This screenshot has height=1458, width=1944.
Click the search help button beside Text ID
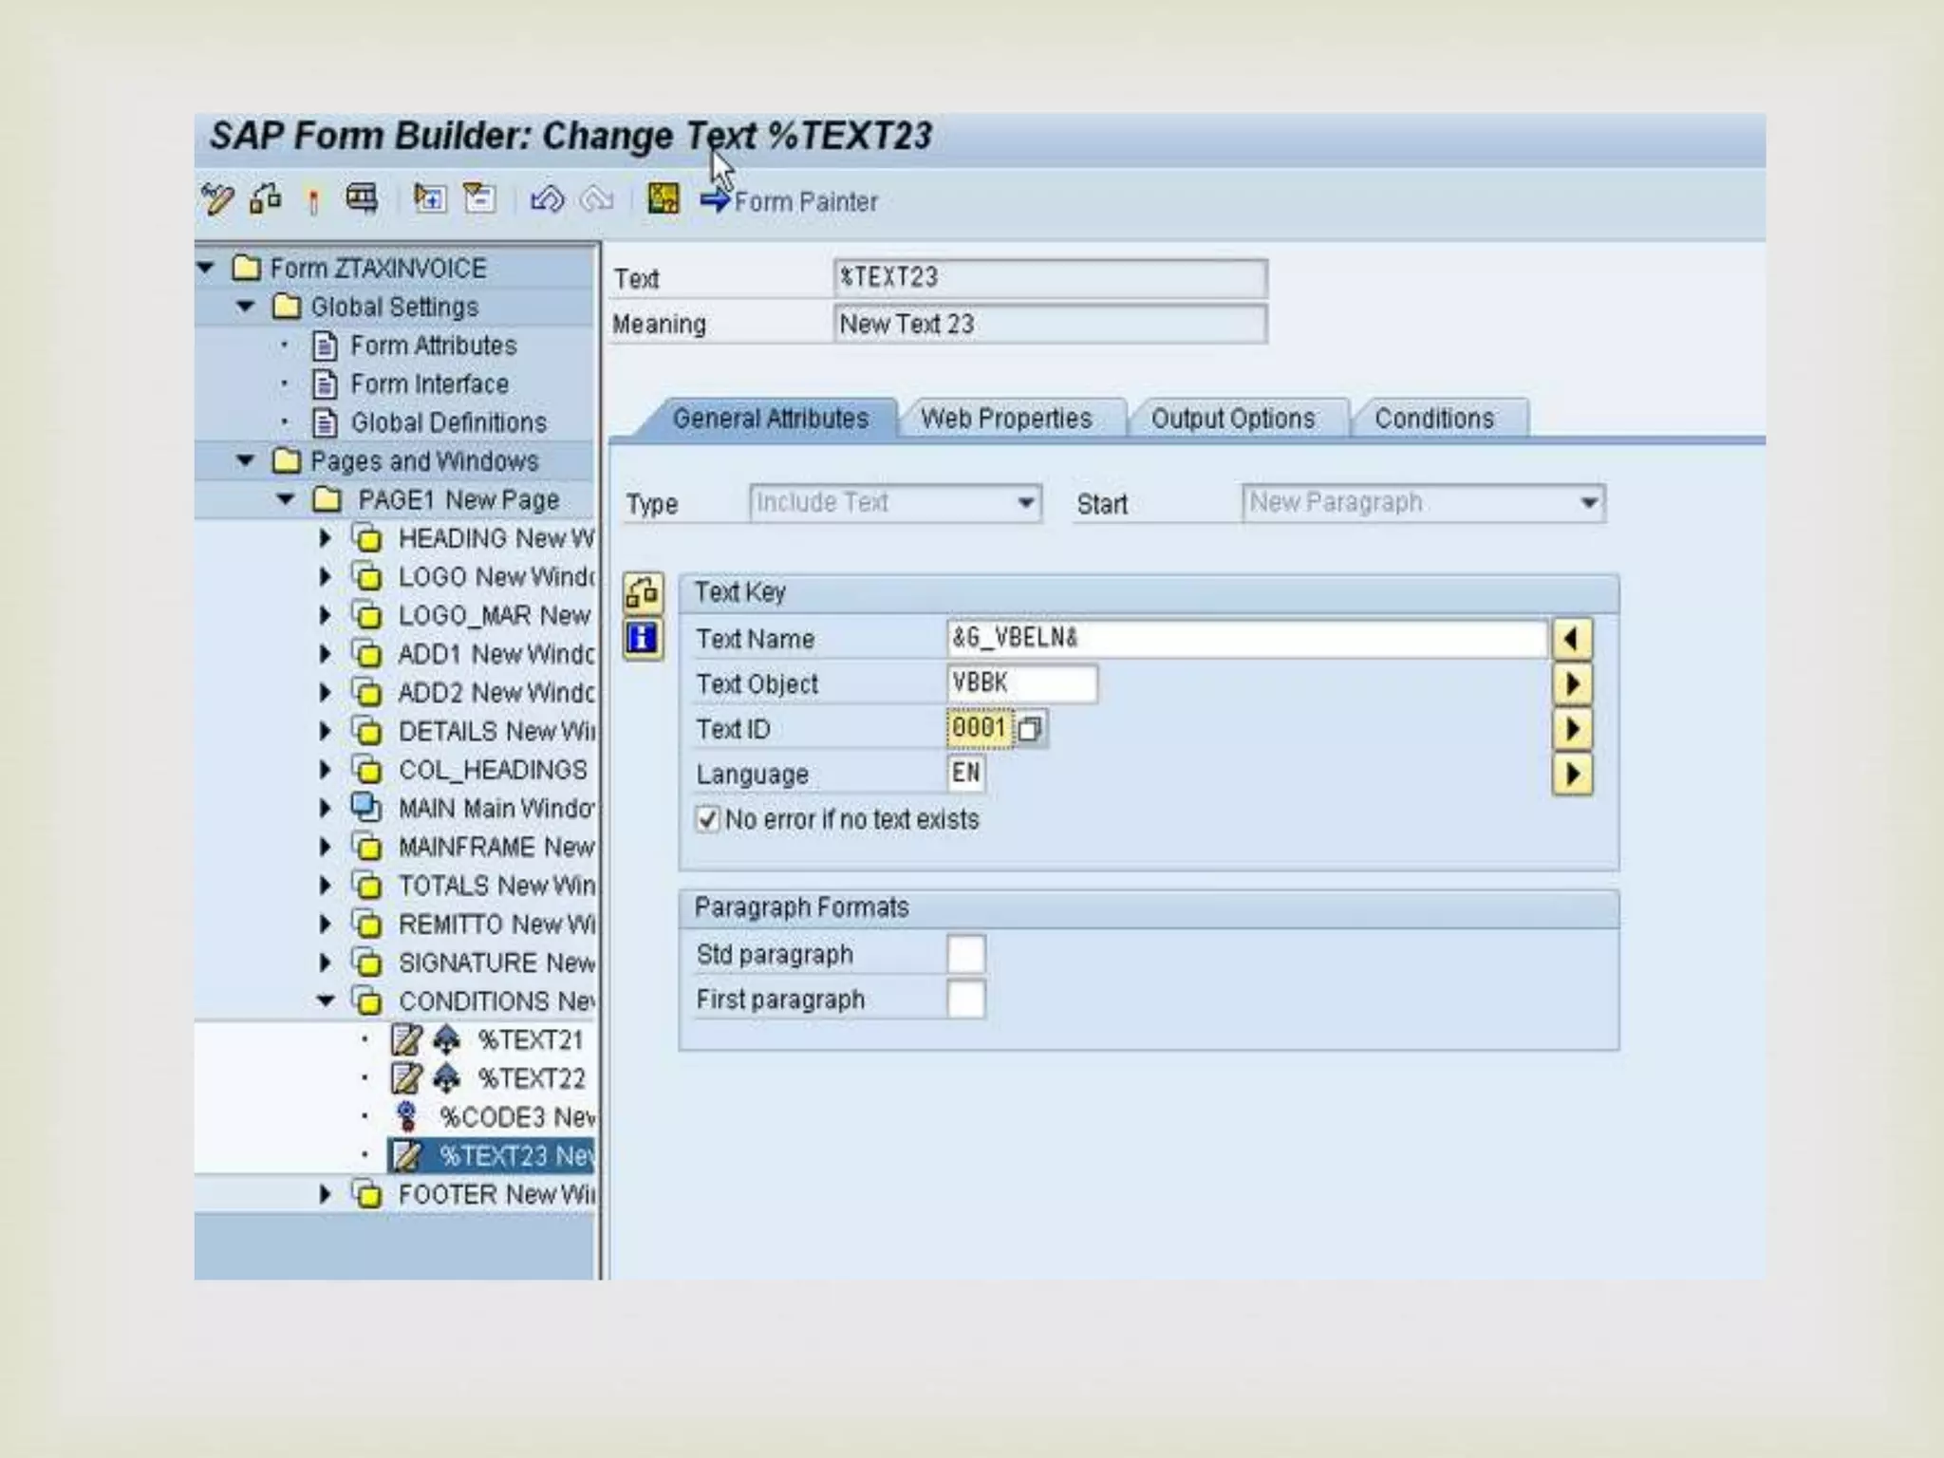coord(1030,729)
